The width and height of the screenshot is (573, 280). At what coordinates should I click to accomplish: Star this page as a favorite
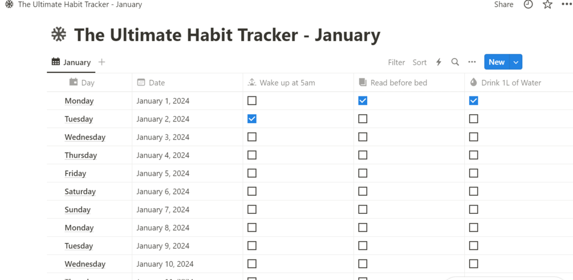547,5
